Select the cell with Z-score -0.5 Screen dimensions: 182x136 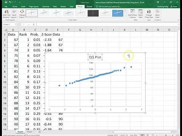pyautogui.click(x=46, y=119)
